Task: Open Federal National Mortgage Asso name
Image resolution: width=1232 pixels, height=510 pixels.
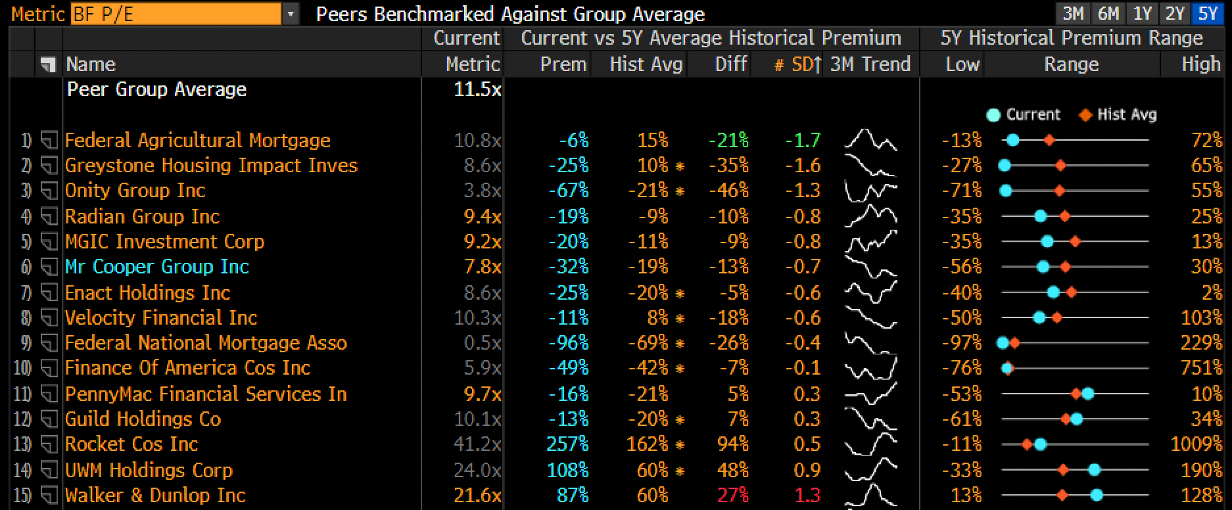Action: (x=206, y=343)
